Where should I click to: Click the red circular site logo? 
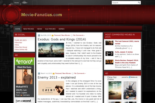tap(11, 15)
